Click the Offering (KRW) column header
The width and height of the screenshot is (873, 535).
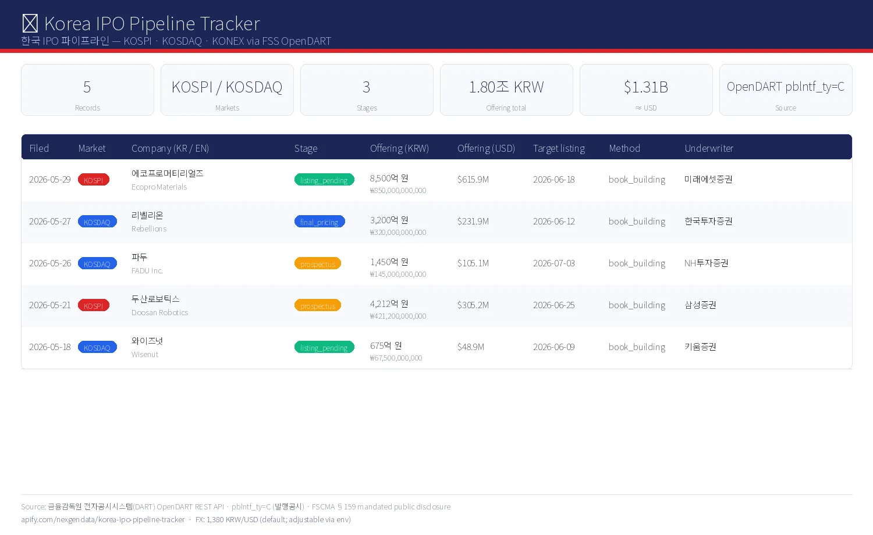click(x=399, y=148)
